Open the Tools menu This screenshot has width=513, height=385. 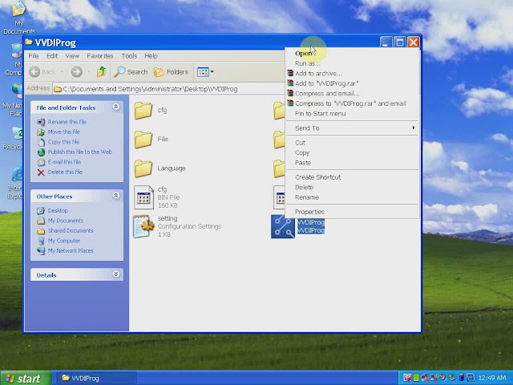(x=129, y=56)
